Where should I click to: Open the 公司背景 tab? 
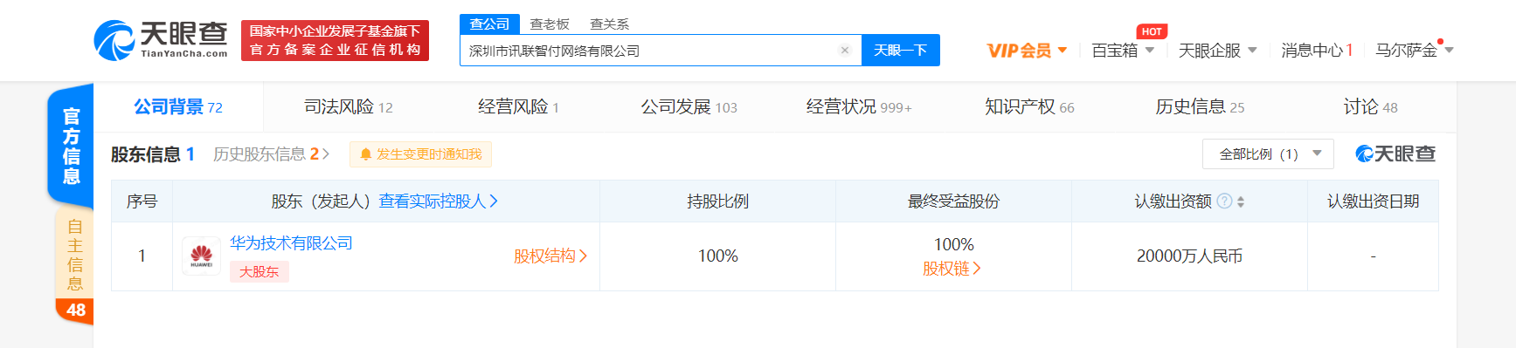178,107
